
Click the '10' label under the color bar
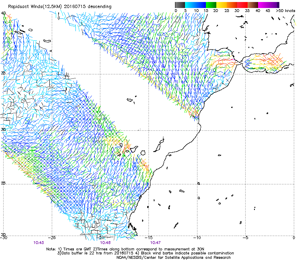pyautogui.click(x=196, y=11)
